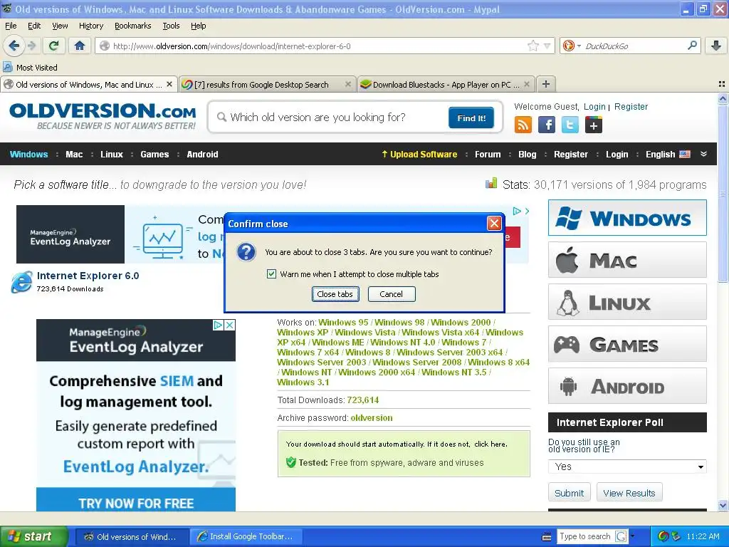Open the Android category banner
729x547 pixels.
627,386
